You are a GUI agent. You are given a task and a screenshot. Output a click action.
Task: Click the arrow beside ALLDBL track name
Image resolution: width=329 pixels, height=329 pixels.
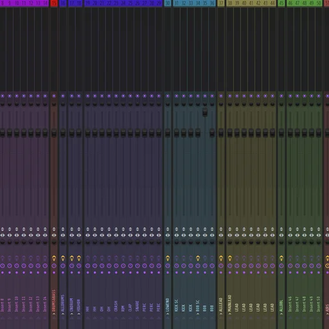click(281, 314)
